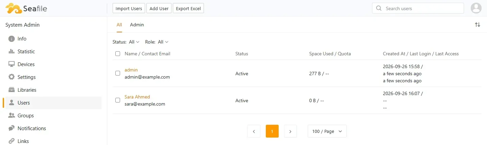Open the Statistic bar chart icon
This screenshot has height=145, width=487.
pos(11,52)
